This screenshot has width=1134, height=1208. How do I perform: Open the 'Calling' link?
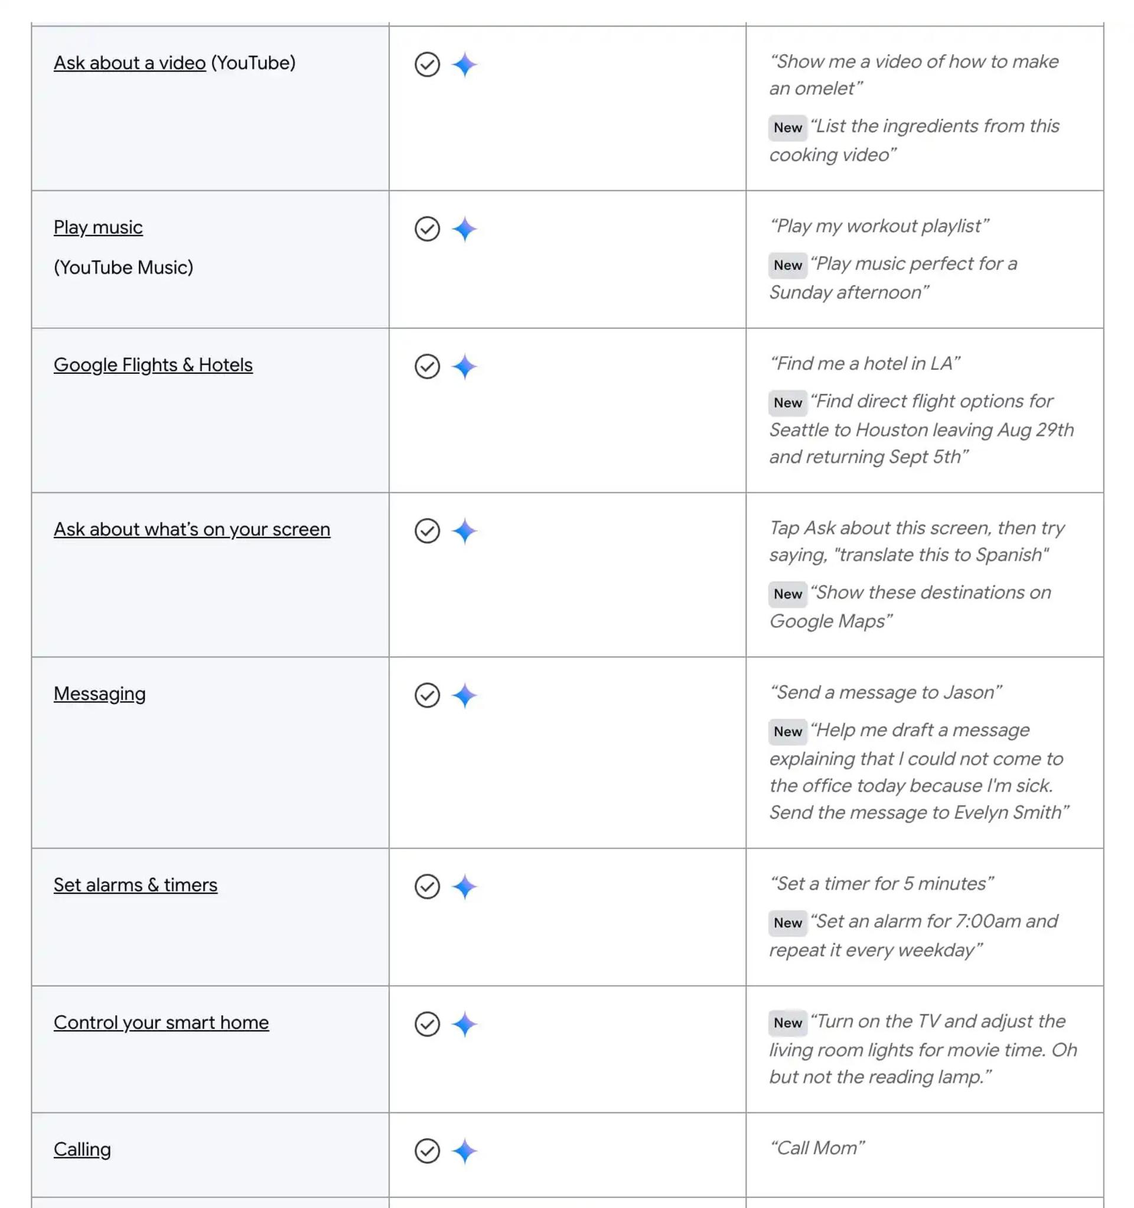[x=82, y=1150]
